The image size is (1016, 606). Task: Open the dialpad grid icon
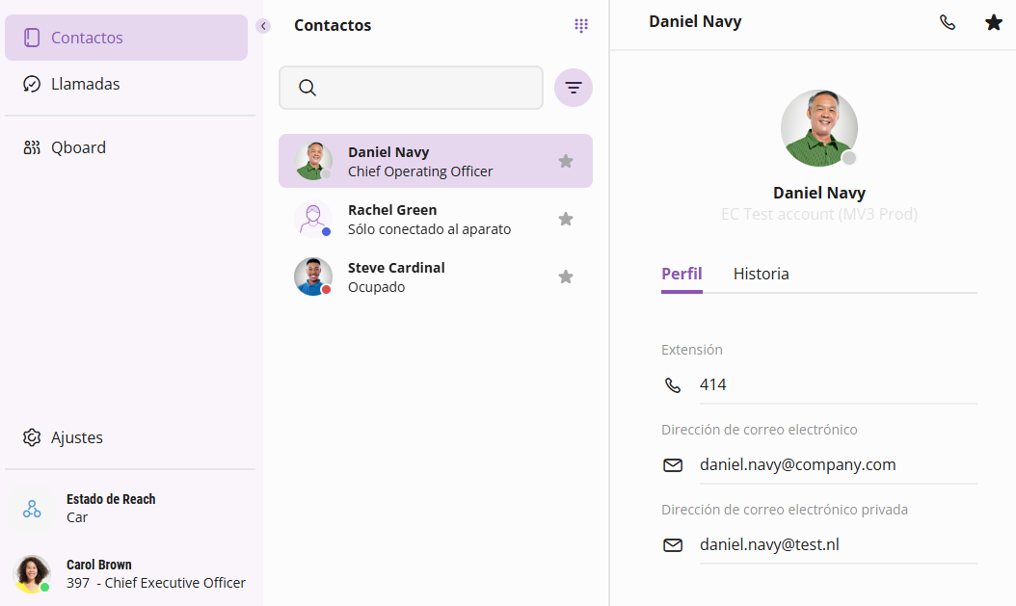[581, 26]
